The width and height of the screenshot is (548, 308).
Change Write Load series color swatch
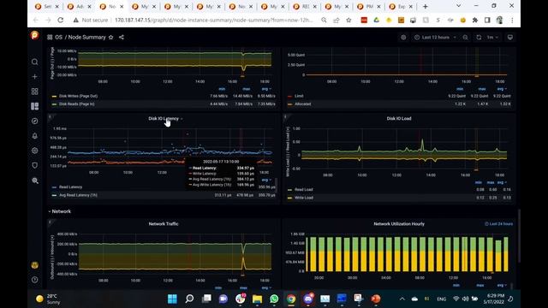pos(289,198)
